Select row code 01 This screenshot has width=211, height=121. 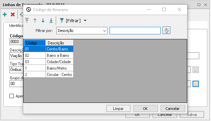click(x=35, y=49)
